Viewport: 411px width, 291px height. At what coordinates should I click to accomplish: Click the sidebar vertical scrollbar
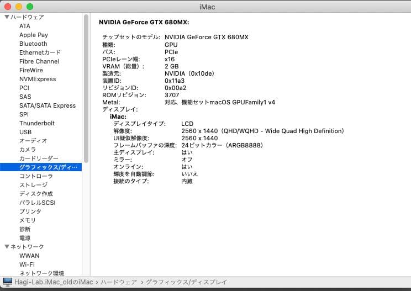[x=86, y=88]
